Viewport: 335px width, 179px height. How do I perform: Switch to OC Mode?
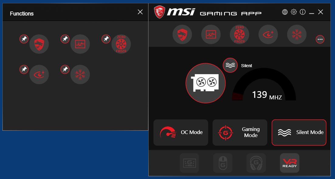click(x=181, y=133)
